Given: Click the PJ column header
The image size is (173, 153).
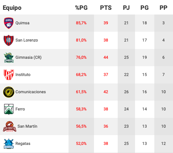Looking at the screenshot, I should (126, 8).
